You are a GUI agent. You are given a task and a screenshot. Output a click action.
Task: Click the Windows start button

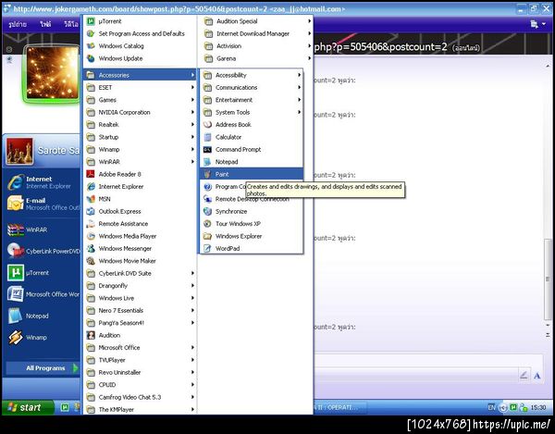tap(28, 407)
